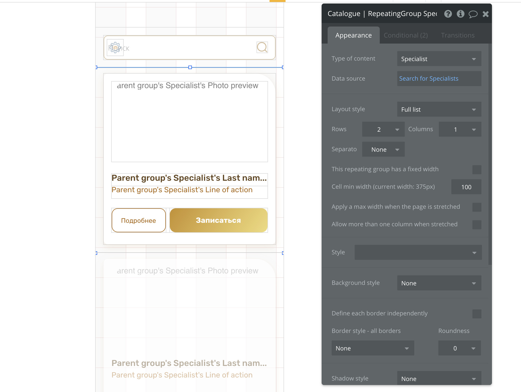Screen dimensions: 521x392
Task: Toggle apply max width when stretched
Action: pos(477,207)
